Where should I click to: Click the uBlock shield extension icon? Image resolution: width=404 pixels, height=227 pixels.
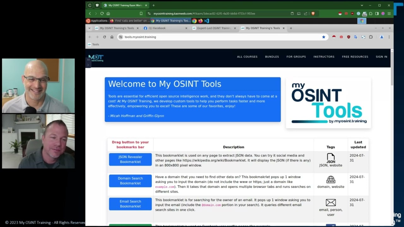point(348,37)
